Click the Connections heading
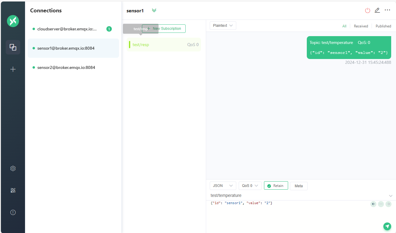This screenshot has width=396, height=233. [46, 11]
